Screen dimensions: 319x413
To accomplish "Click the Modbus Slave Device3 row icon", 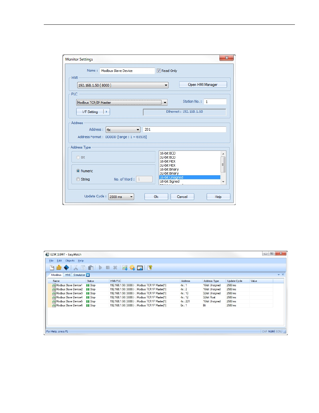I will 54,293.
